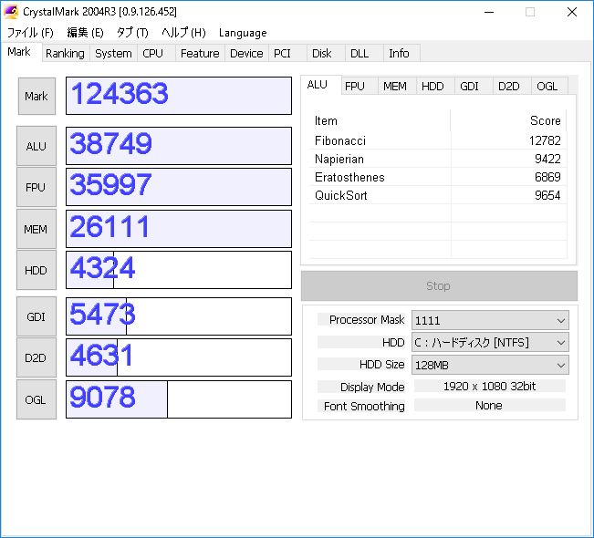Viewport: 594px width, 538px height.
Task: Click the CrystalMark title bar app icon
Action: coord(11,12)
